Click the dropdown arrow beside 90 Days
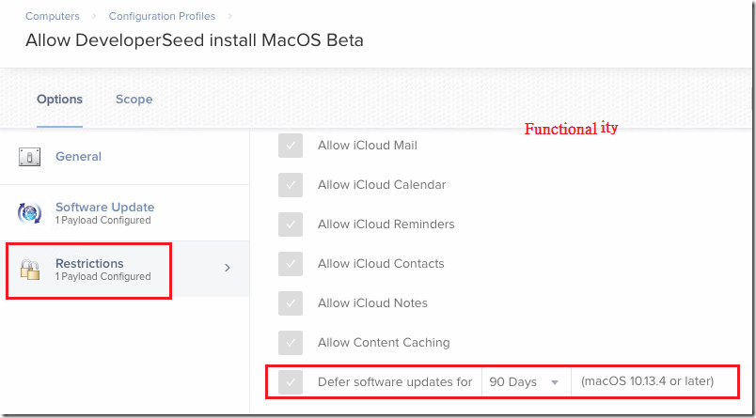This screenshot has height=418, width=756. tap(555, 383)
